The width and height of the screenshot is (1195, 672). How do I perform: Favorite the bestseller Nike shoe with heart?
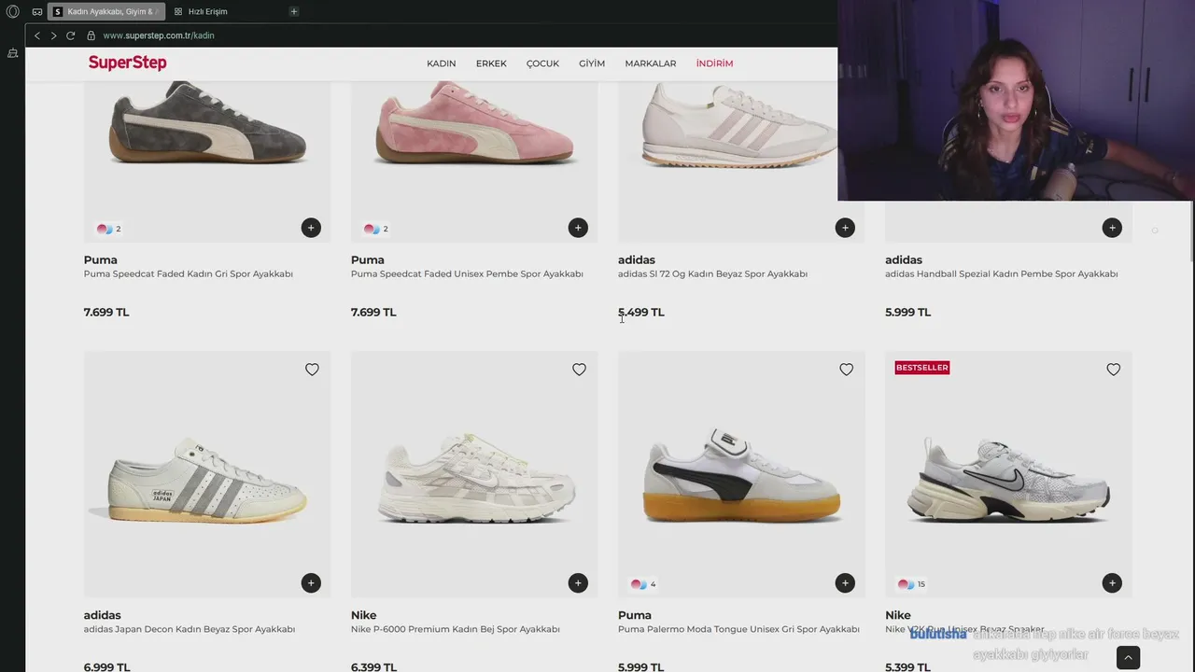(1113, 370)
